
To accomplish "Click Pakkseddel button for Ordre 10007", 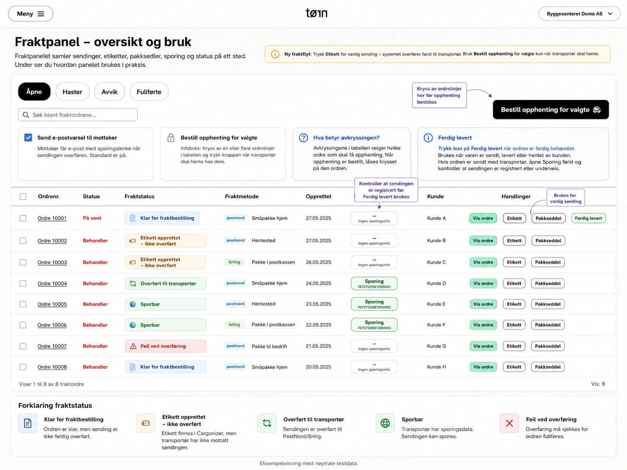I will (x=548, y=346).
